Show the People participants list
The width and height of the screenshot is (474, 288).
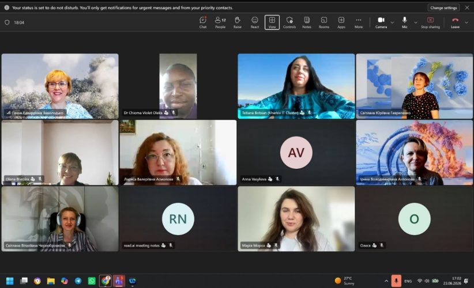pyautogui.click(x=220, y=22)
